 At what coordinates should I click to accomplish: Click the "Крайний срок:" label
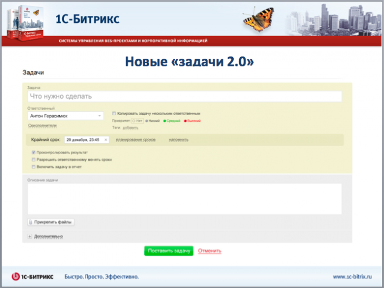click(46, 140)
